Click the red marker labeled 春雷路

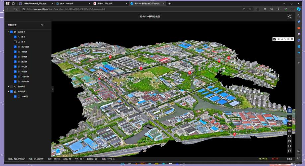[141, 68]
